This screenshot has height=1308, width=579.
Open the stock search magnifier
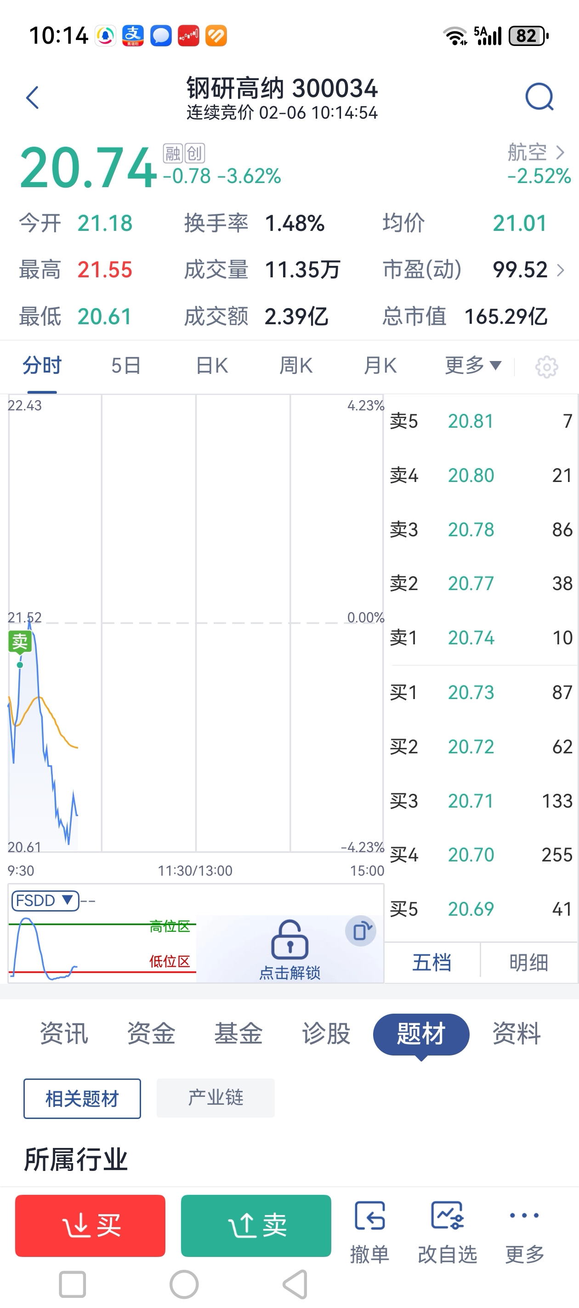coord(539,97)
